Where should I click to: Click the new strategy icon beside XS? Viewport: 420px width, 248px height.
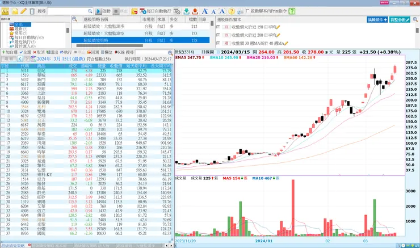pos(15,11)
